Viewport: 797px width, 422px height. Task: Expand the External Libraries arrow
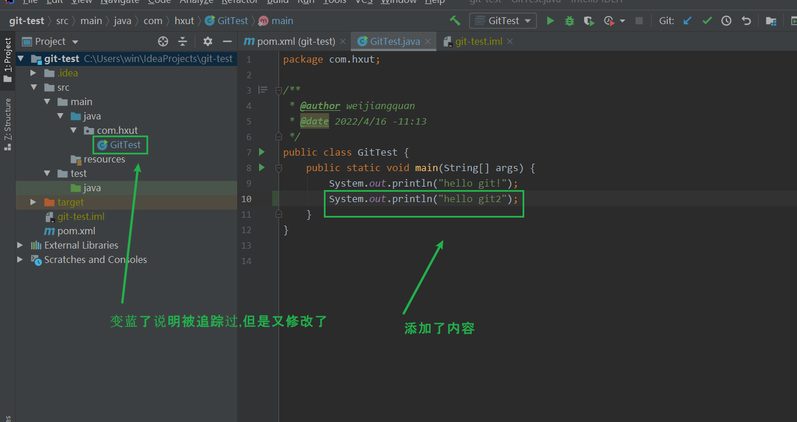click(x=21, y=245)
